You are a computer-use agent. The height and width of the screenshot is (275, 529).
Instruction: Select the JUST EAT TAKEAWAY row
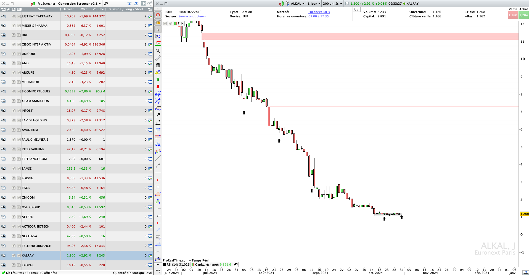pyautogui.click(x=76, y=16)
